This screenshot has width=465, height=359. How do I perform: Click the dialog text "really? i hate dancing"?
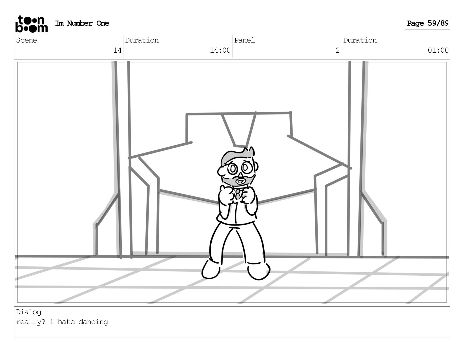(x=62, y=322)
